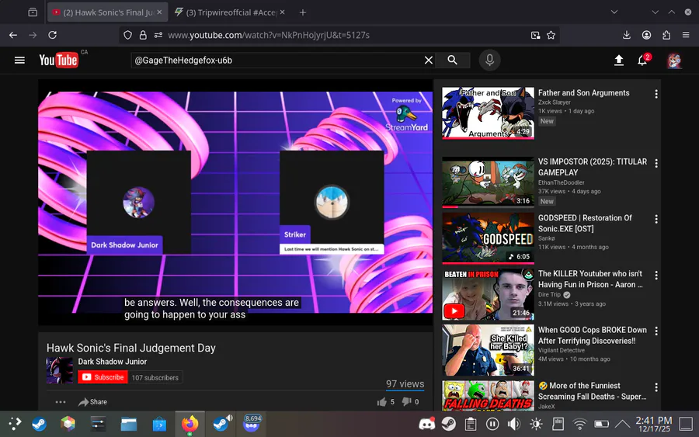Viewport: 699px width, 437px height.
Task: Open Discover store taskbar icon
Action: pos(159,424)
